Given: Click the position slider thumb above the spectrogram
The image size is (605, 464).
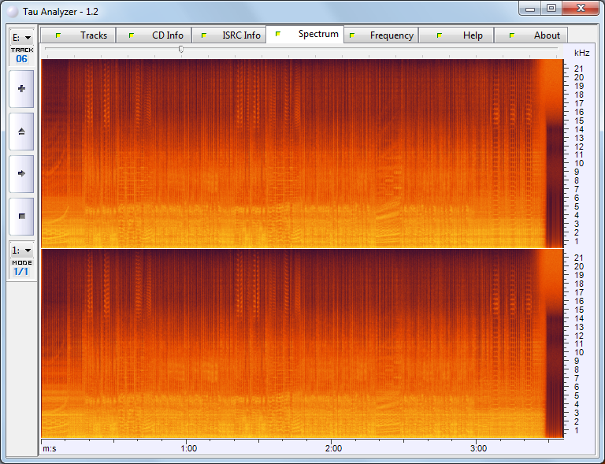Looking at the screenshot, I should [181, 50].
